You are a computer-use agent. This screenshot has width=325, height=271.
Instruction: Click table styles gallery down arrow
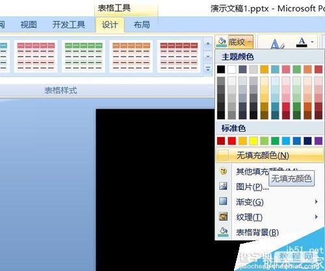(208, 57)
